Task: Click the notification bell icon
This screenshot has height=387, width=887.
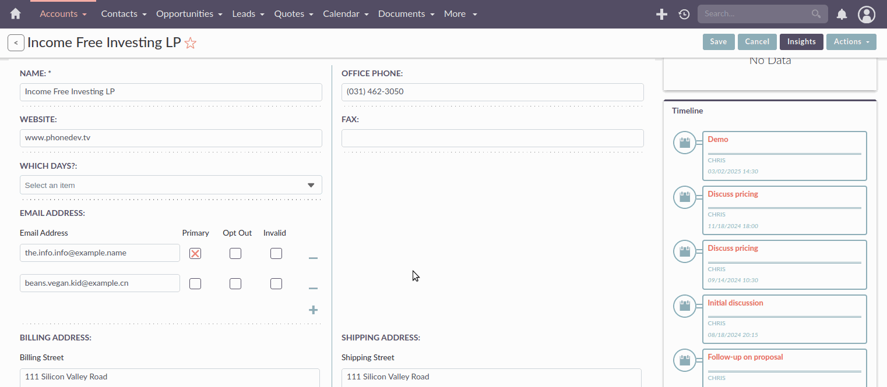Action: tap(842, 13)
